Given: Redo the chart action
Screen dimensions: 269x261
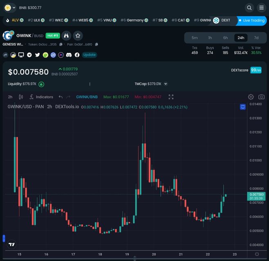Looking at the screenshot, I should [x=68, y=97].
